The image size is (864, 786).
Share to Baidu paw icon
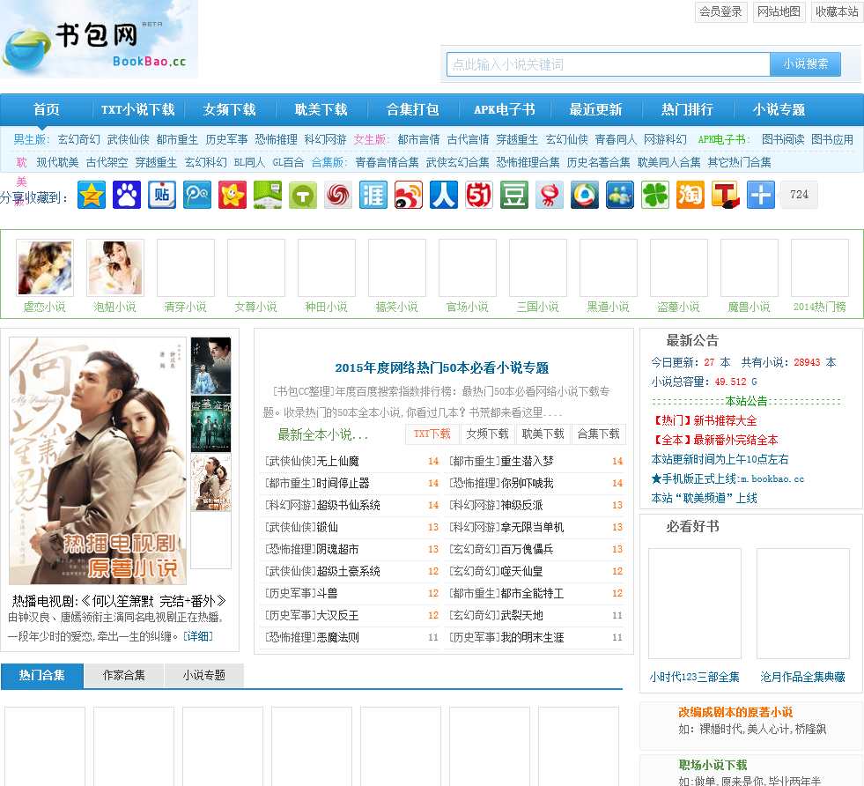pos(127,195)
